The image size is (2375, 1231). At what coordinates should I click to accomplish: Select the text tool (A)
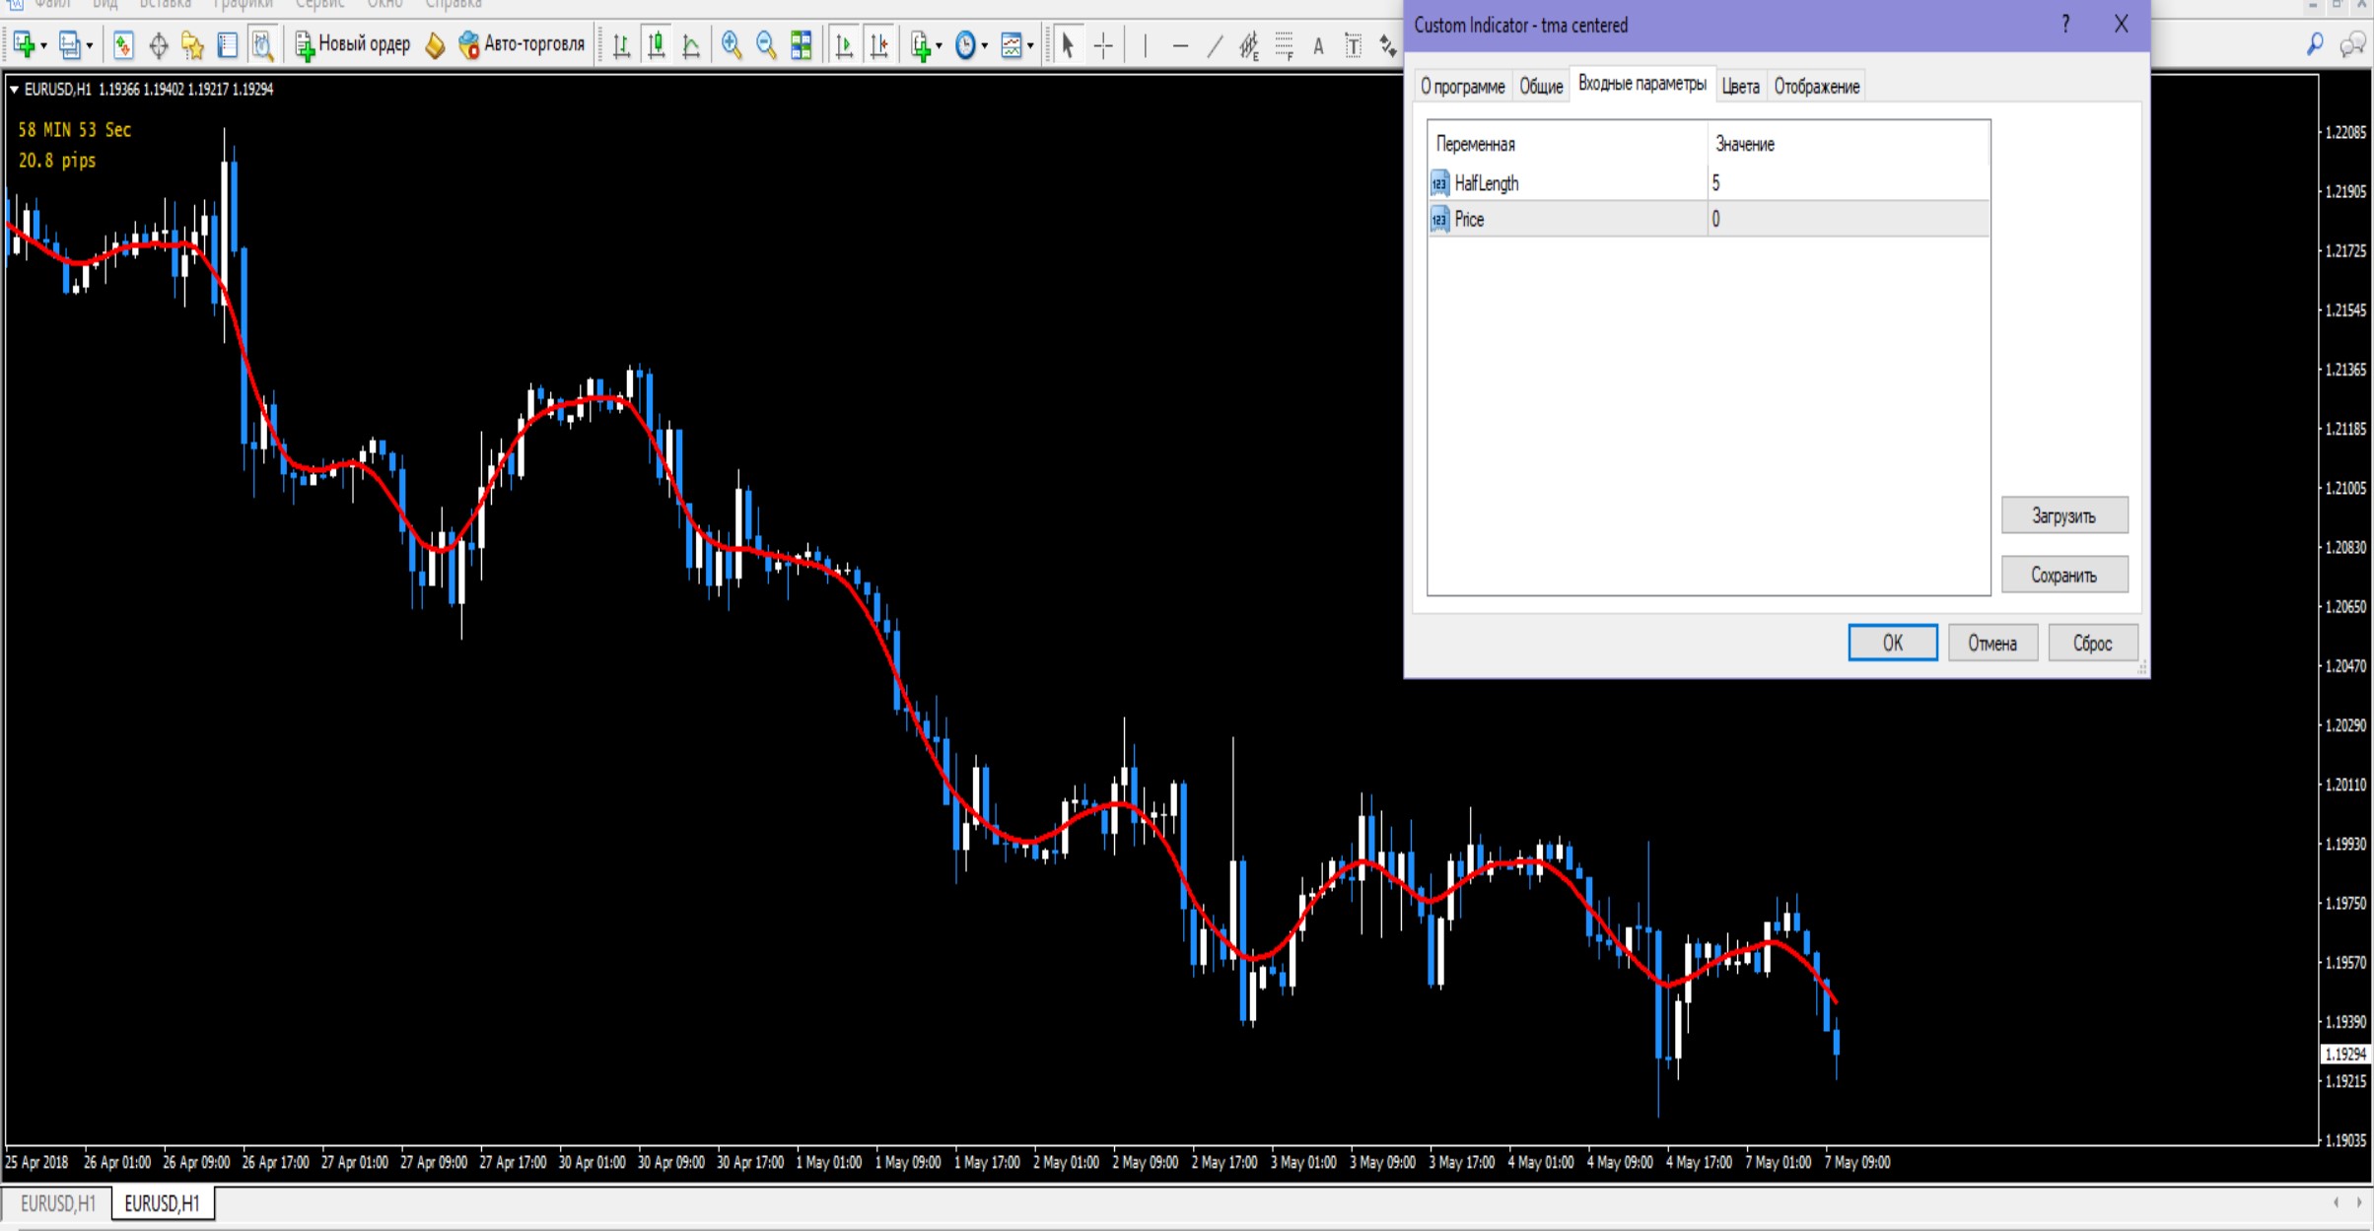pyautogui.click(x=1318, y=45)
